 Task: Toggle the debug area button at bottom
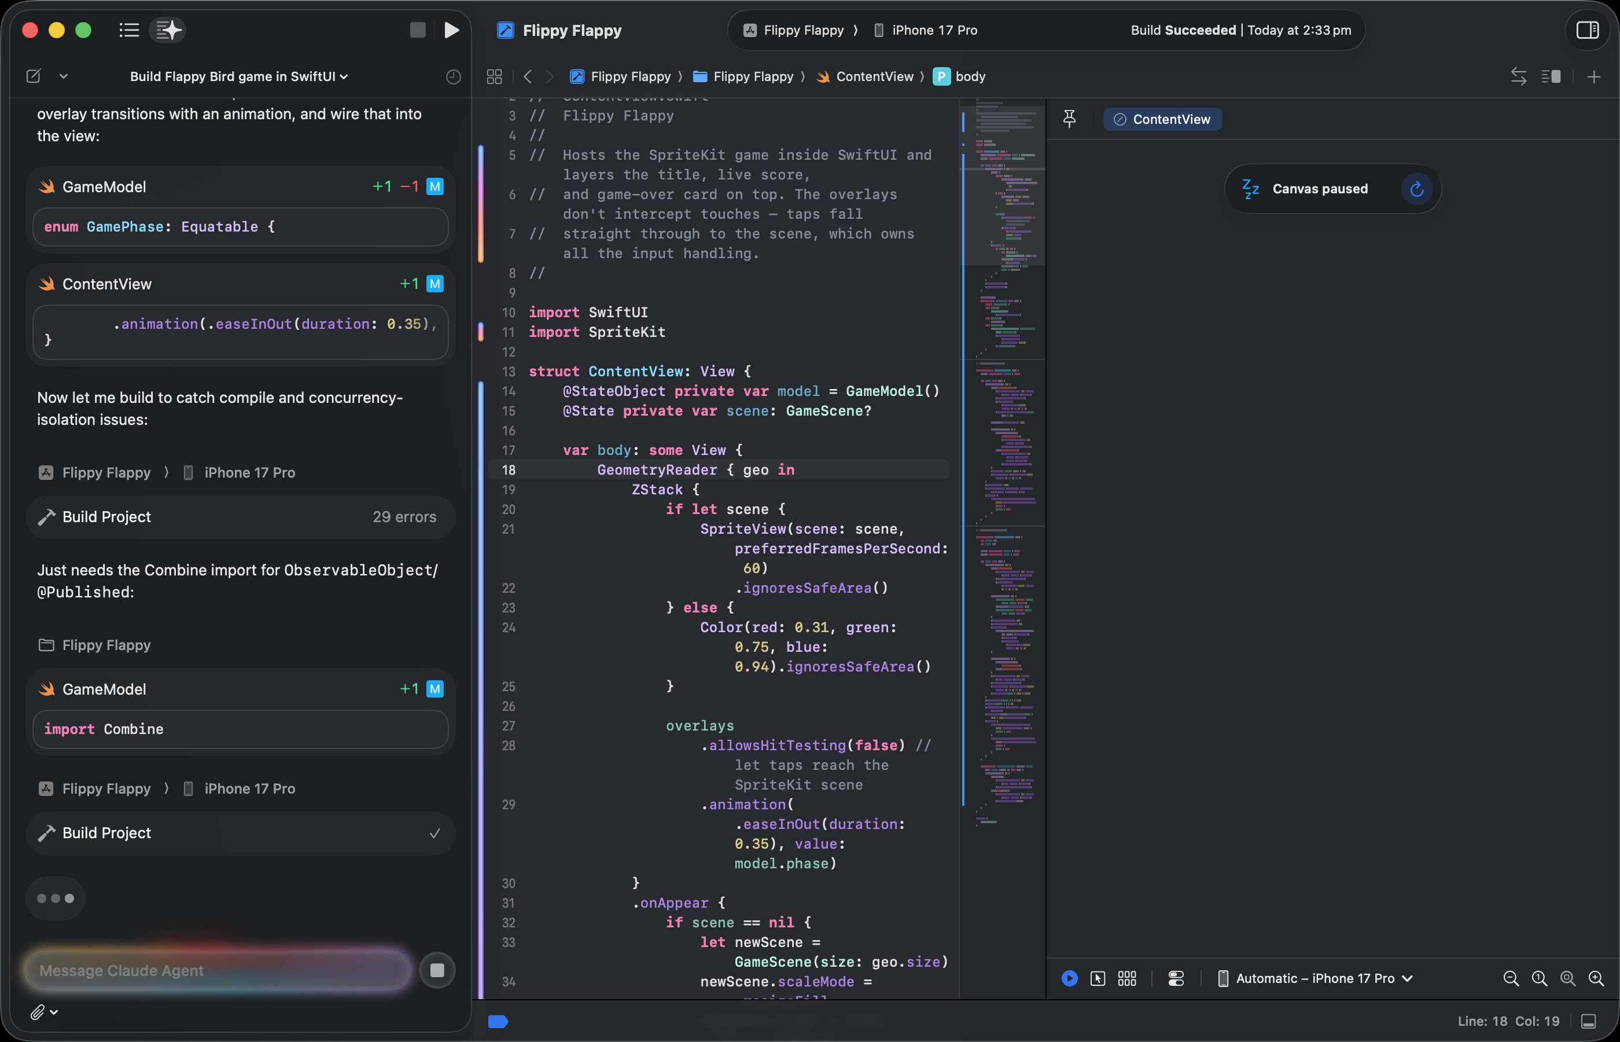click(x=1588, y=1021)
